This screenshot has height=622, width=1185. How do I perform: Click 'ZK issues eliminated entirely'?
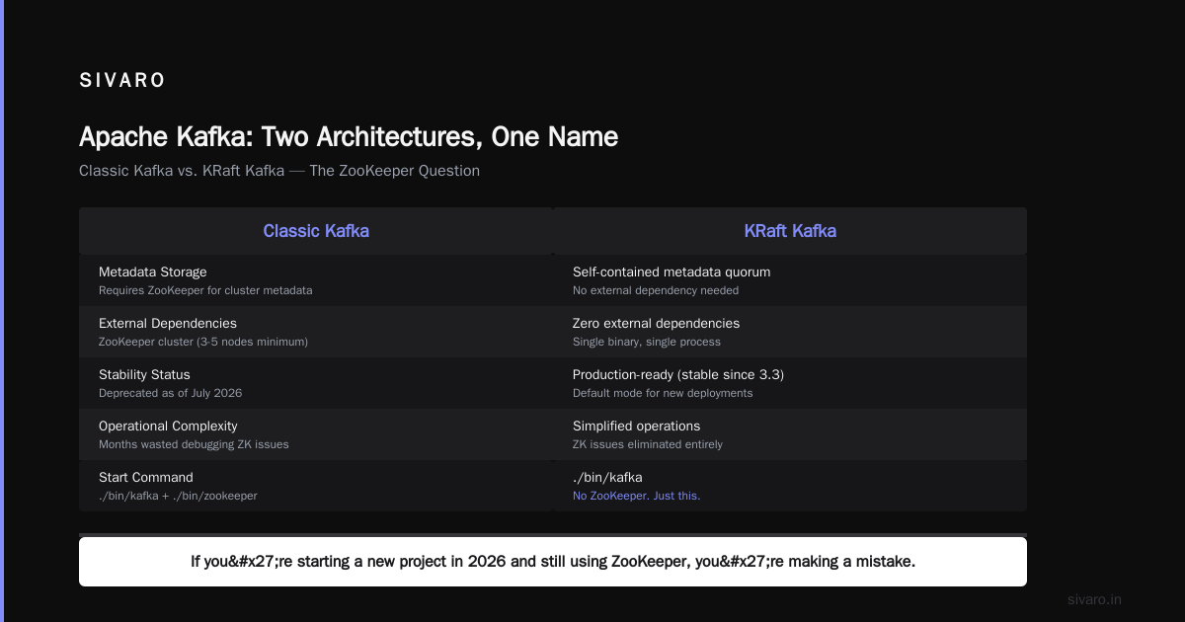coord(648,444)
